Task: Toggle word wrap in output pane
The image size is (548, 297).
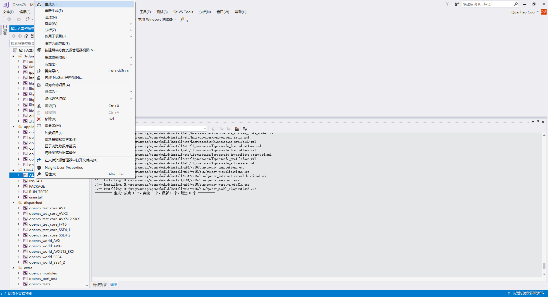Action: (x=245, y=129)
